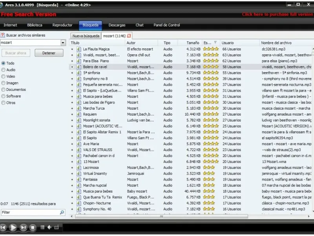This screenshot has width=314, height=236.
Task: Click the mozart search text field
Action: point(31,42)
